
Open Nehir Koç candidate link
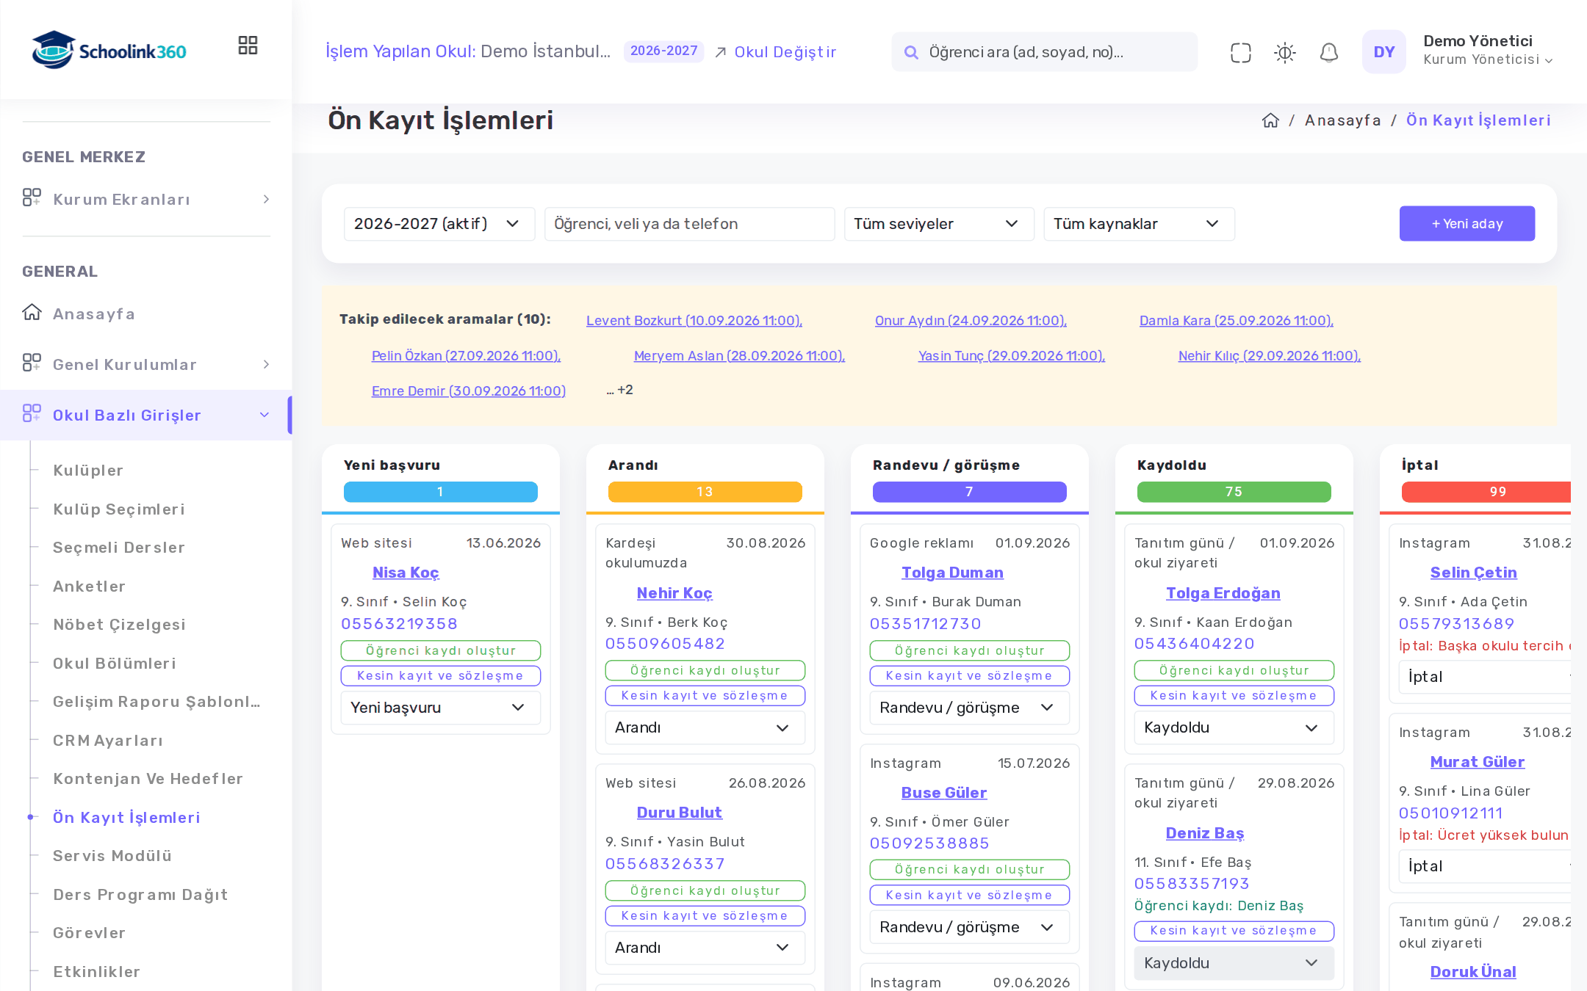(x=674, y=593)
